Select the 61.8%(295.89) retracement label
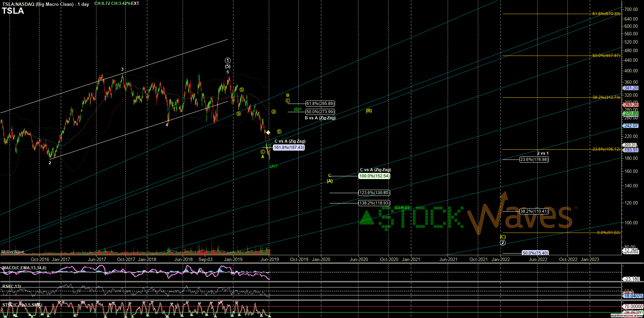The image size is (644, 318). [320, 104]
